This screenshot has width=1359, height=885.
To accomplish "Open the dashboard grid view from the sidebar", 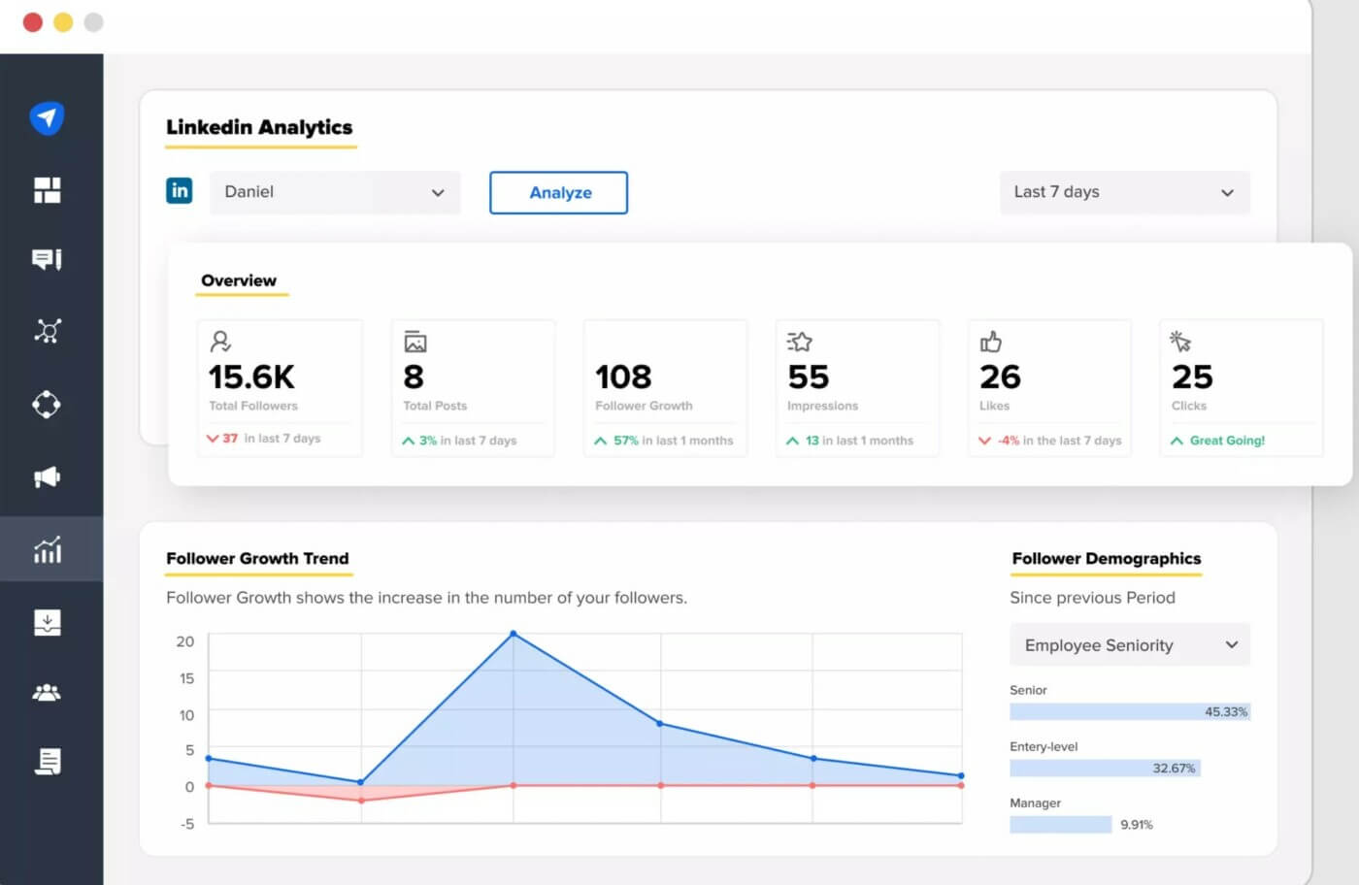I will (x=47, y=190).
